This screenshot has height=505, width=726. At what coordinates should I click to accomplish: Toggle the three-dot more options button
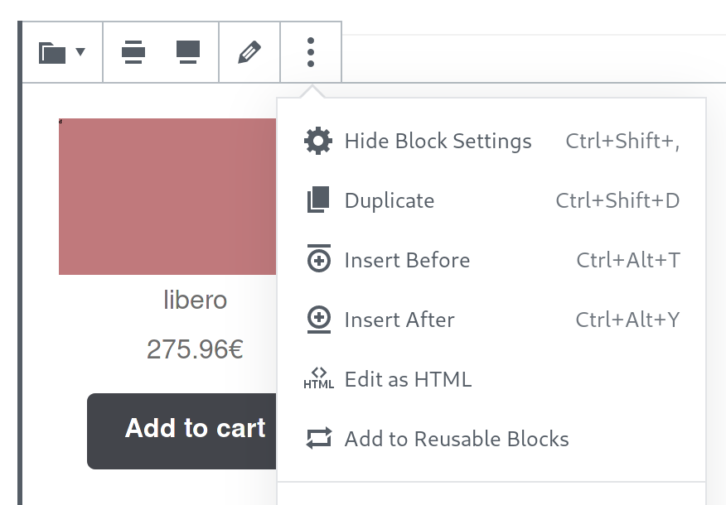click(311, 52)
